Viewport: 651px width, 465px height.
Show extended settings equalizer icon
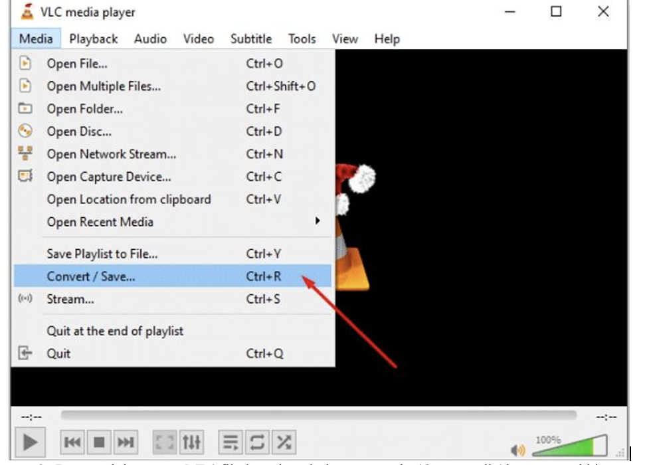coord(191,442)
